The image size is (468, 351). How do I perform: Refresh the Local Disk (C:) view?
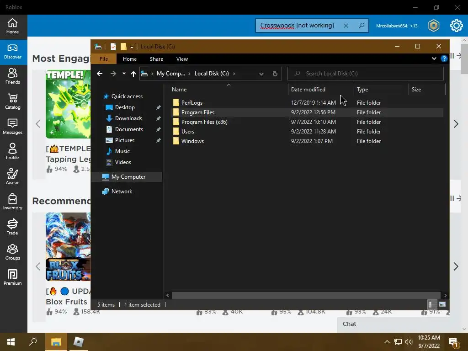click(x=275, y=74)
